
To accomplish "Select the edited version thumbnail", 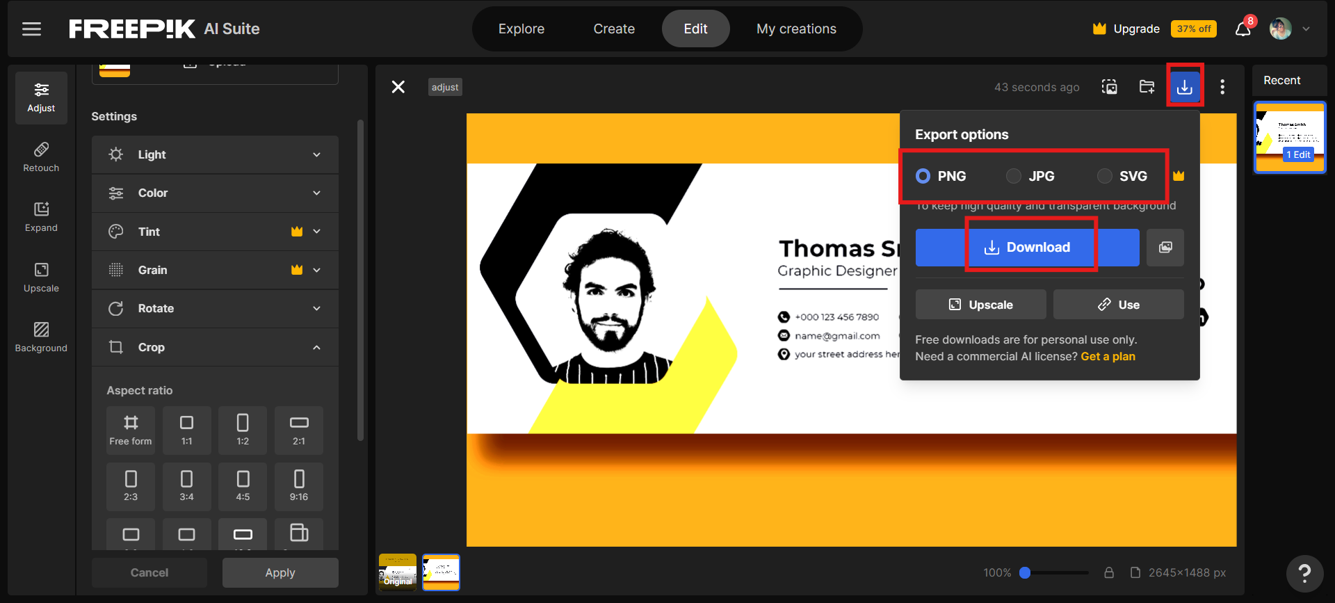I will click(442, 572).
